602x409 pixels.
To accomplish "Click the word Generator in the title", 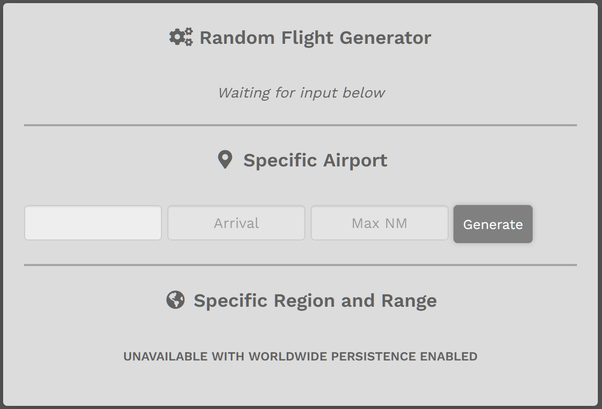I will [385, 38].
